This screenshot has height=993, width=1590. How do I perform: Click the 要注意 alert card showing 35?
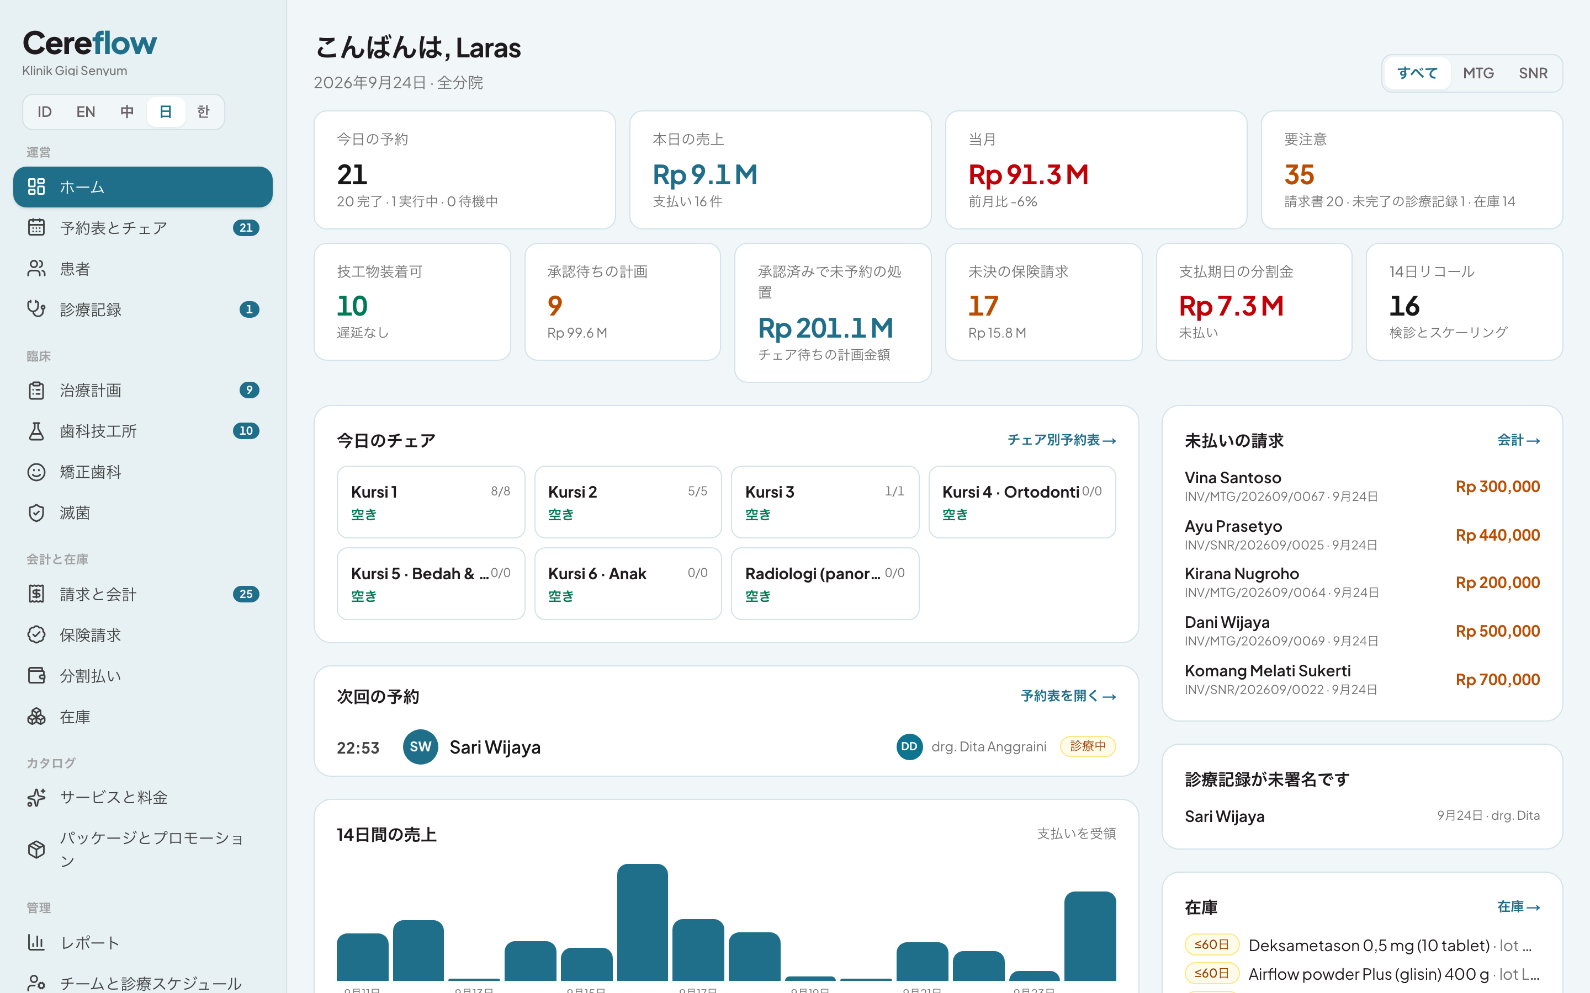point(1411,170)
